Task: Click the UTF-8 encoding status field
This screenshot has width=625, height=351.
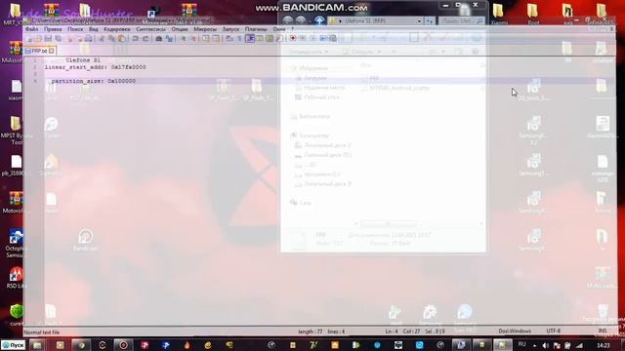Action: (x=554, y=331)
